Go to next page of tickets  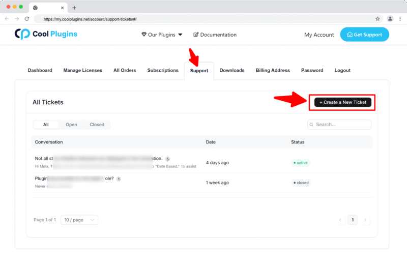pyautogui.click(x=365, y=220)
